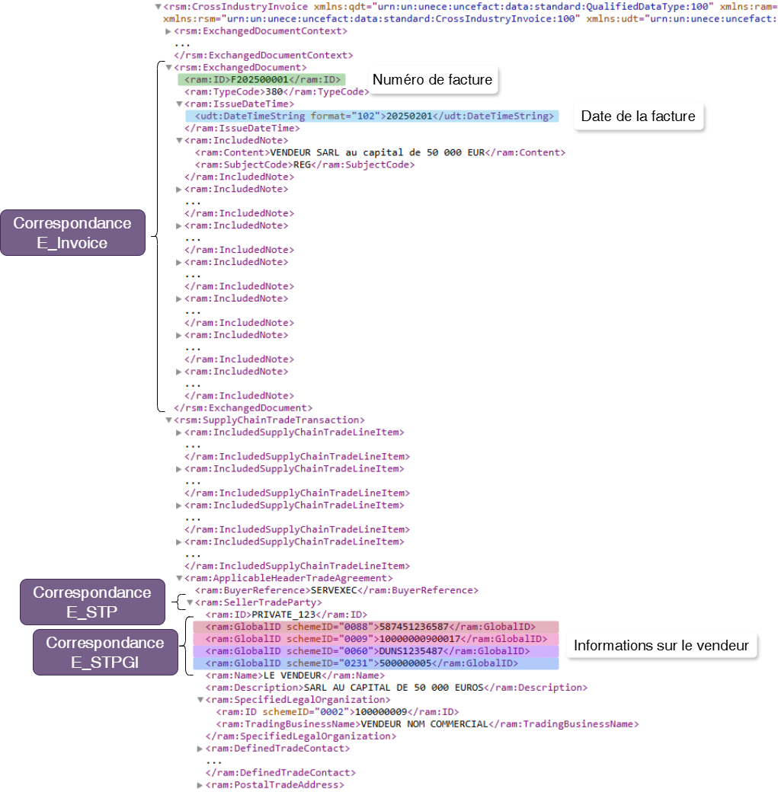Select the 'Correspondance E_Invoice' purple box
The height and width of the screenshot is (792, 778).
[72, 233]
